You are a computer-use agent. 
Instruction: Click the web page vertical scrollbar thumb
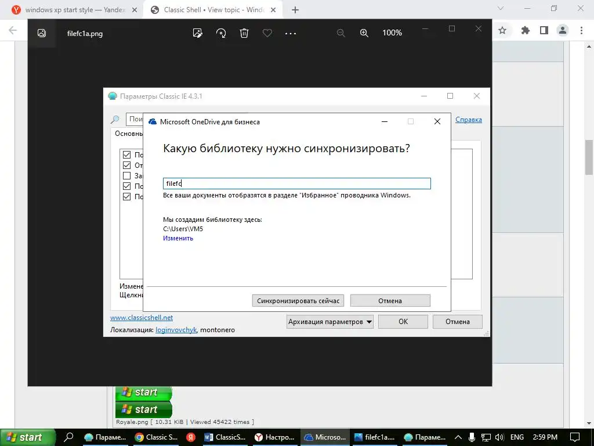pos(589,157)
